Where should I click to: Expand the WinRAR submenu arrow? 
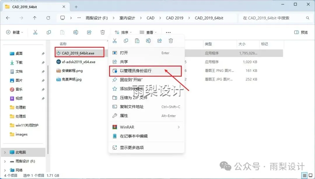click(178, 127)
